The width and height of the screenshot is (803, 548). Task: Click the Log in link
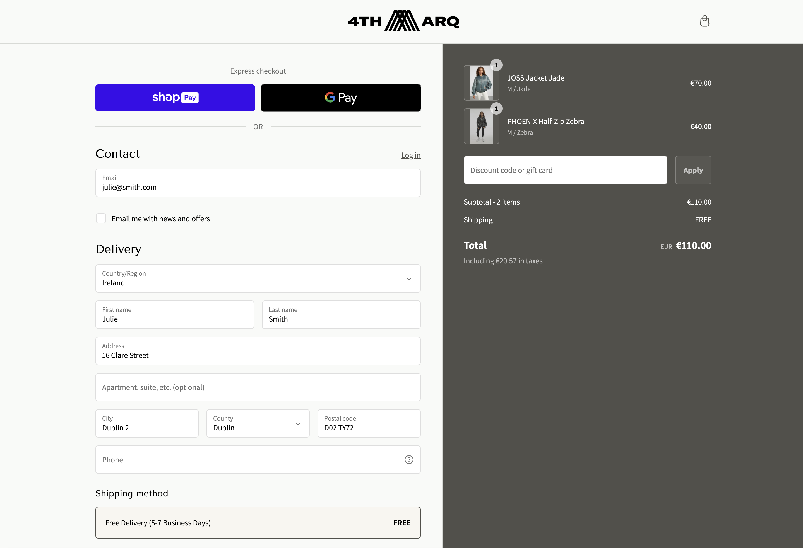click(x=410, y=155)
